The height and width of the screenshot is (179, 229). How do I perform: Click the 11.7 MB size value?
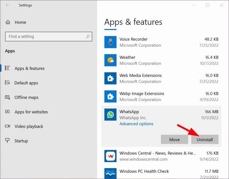coord(211,171)
